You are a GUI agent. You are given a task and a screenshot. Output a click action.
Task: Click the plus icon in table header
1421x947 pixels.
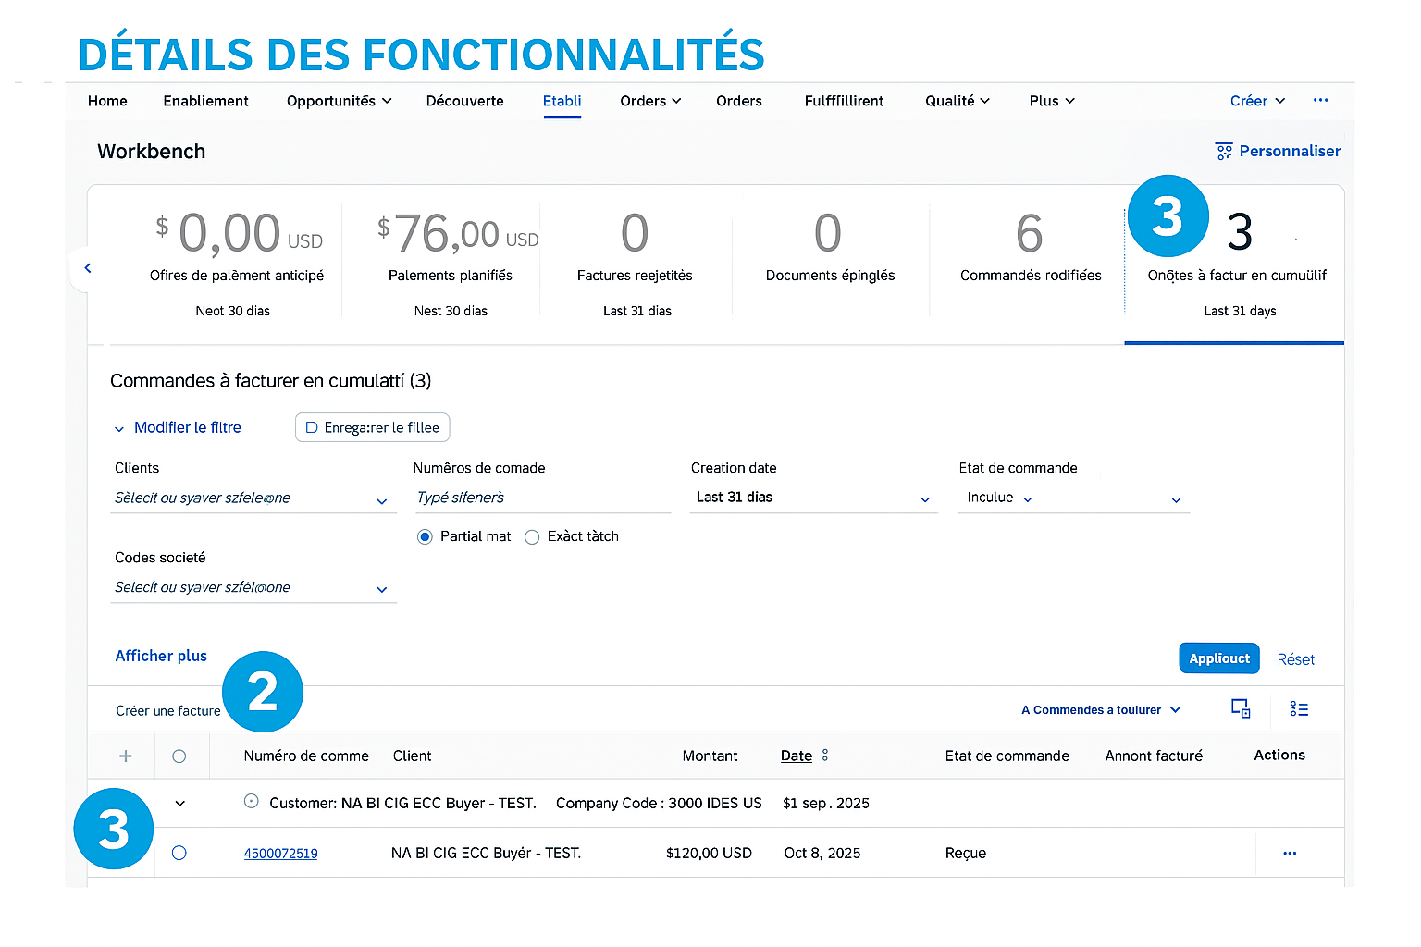(126, 756)
